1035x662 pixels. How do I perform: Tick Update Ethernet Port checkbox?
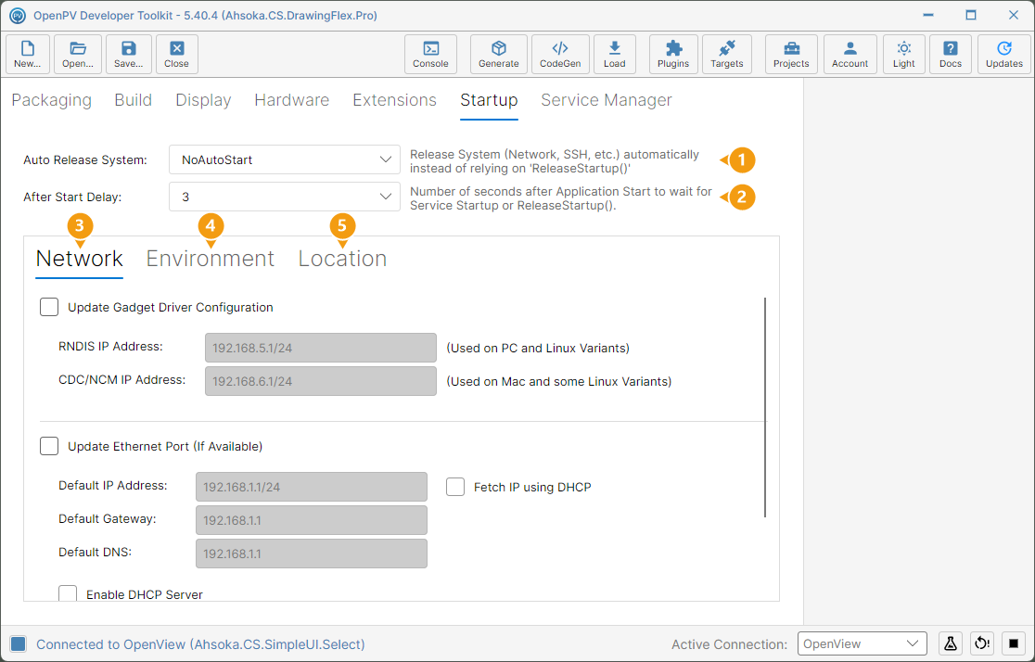[x=49, y=446]
